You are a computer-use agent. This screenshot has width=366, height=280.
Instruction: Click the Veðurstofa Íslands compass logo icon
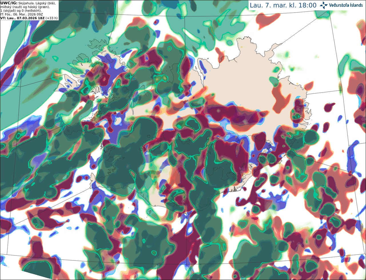tap(324, 5)
